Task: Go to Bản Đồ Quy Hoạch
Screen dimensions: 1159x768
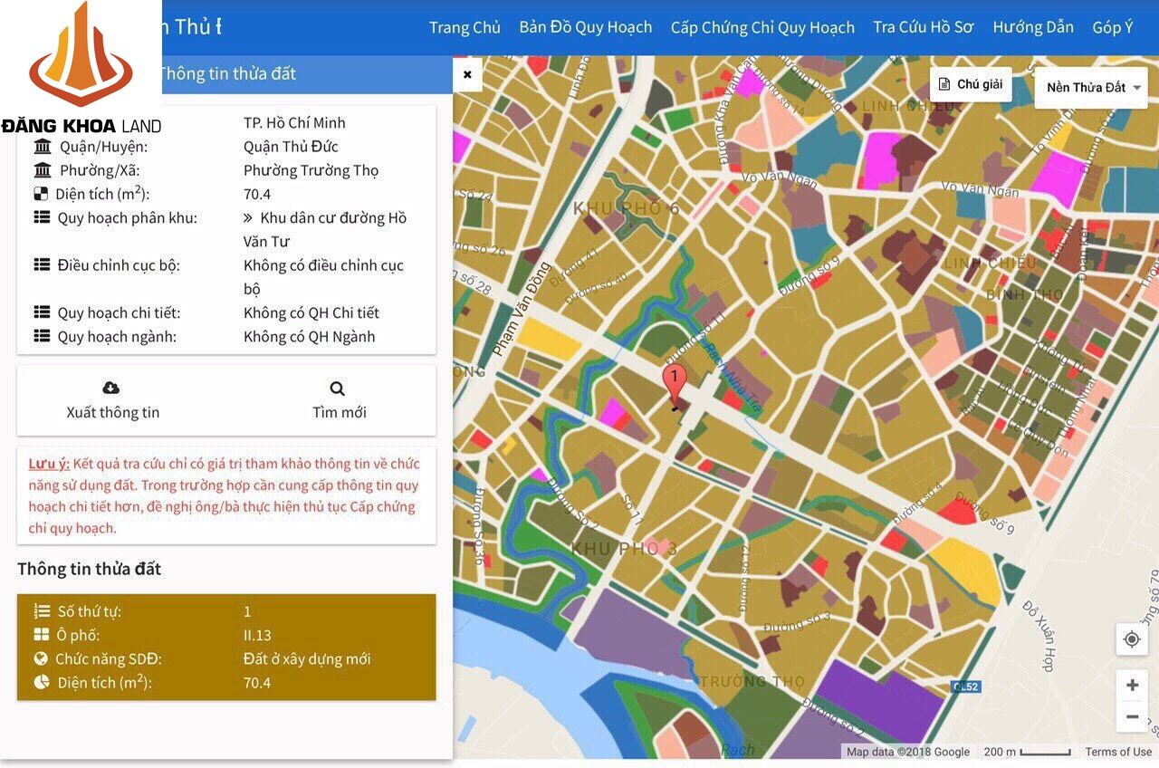Action: (x=585, y=27)
